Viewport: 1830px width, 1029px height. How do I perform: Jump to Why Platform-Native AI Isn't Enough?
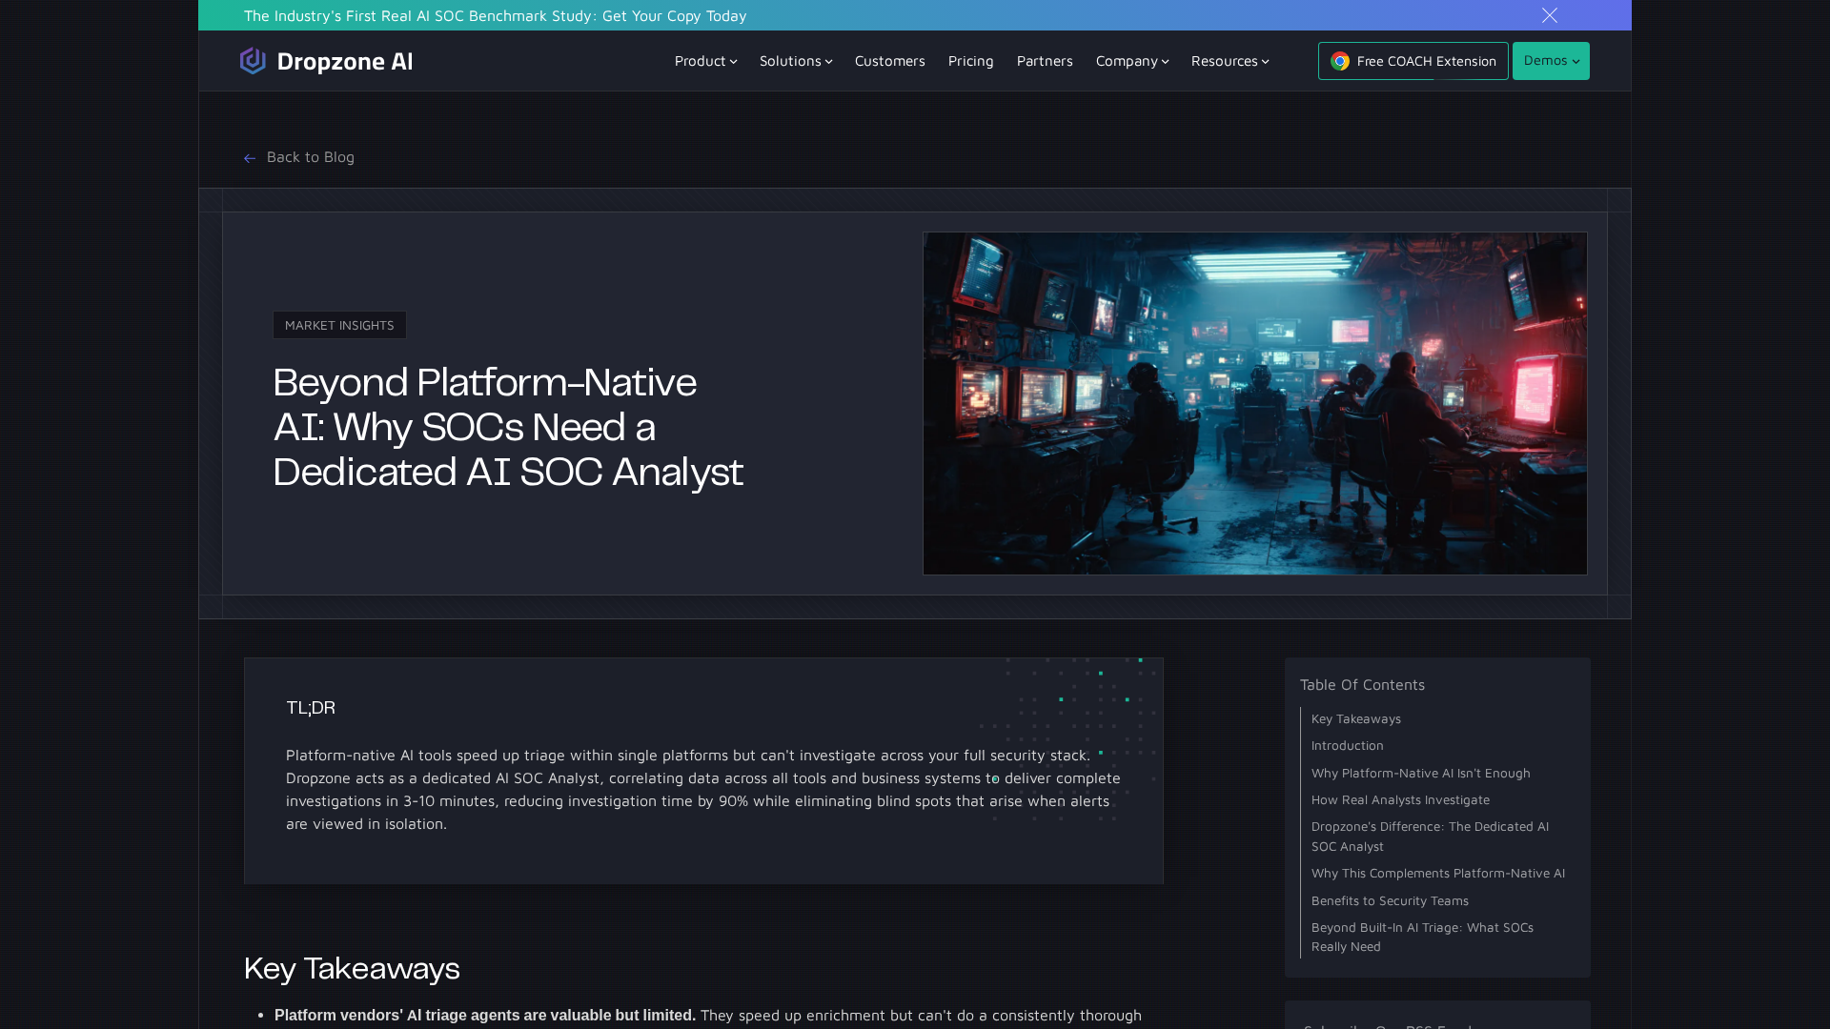tap(1420, 773)
